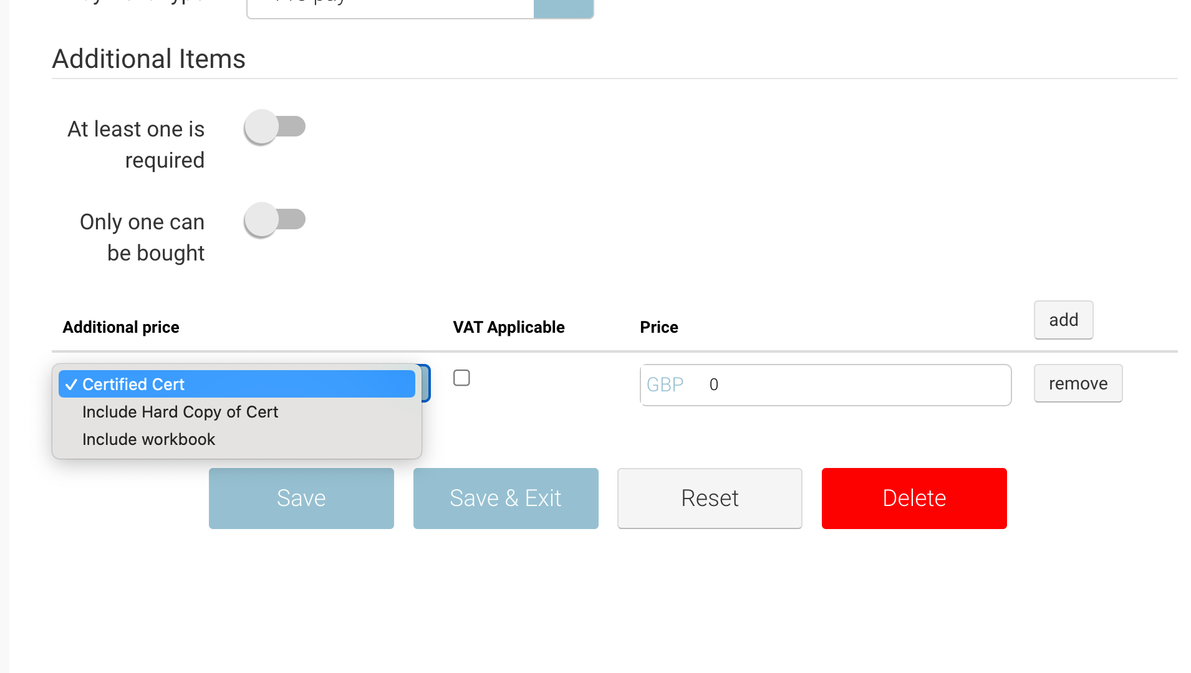Hit the Reset button
The height and width of the screenshot is (673, 1191).
[x=710, y=499]
